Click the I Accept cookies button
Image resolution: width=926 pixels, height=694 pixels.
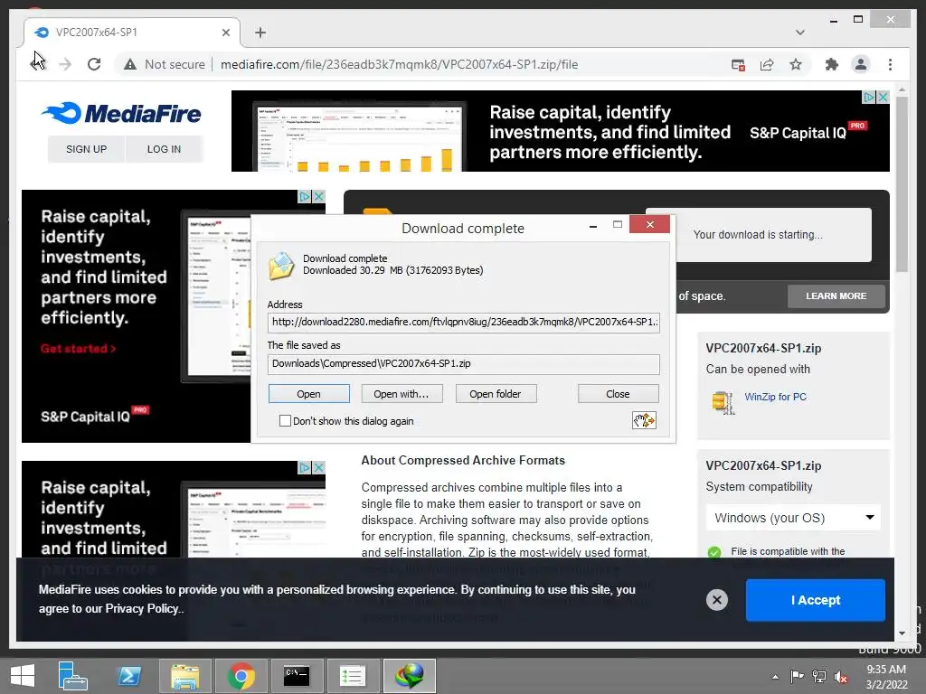(x=815, y=600)
